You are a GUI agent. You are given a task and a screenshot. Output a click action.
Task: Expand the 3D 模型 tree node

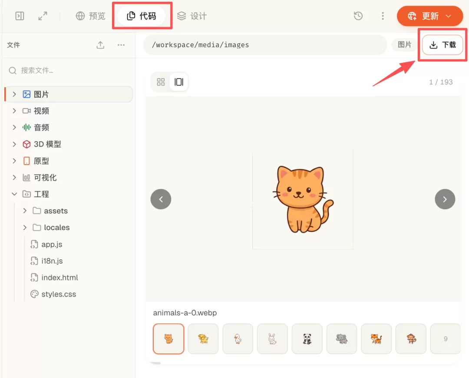(14, 144)
